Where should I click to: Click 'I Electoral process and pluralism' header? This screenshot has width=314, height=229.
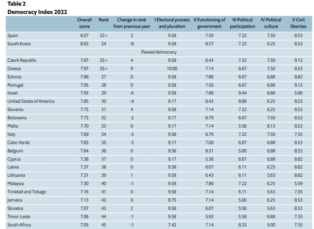(172, 23)
